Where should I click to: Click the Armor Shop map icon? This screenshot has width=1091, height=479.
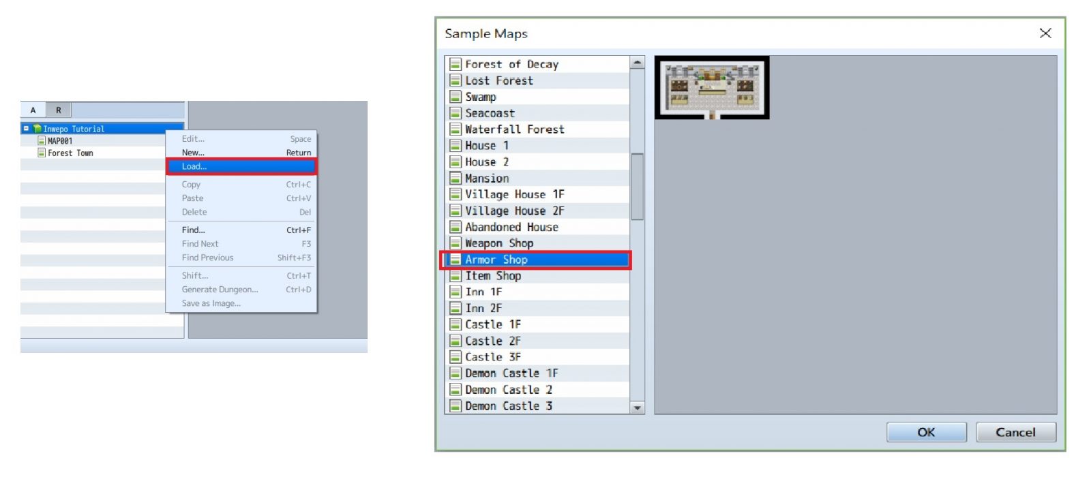[455, 260]
